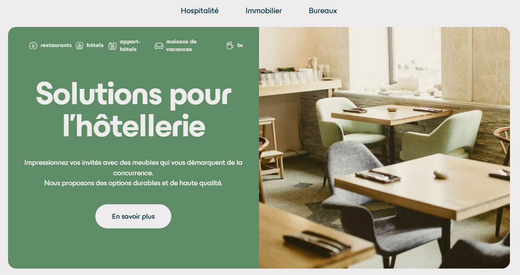Click the Solutions pour l'hôtellerie heading
The image size is (520, 275).
coord(134,109)
